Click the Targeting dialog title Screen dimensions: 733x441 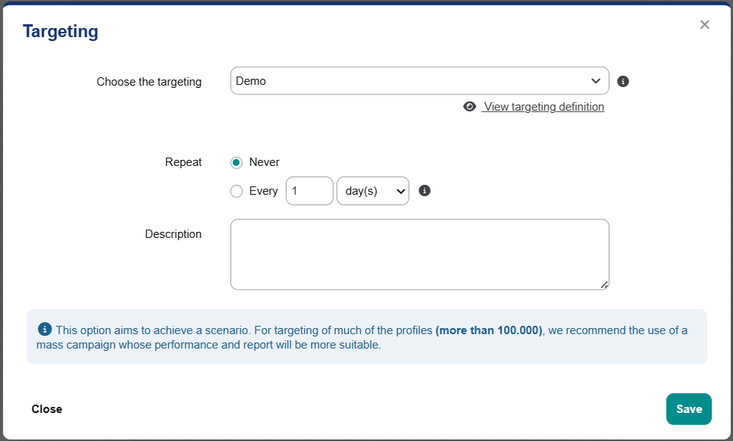point(61,31)
